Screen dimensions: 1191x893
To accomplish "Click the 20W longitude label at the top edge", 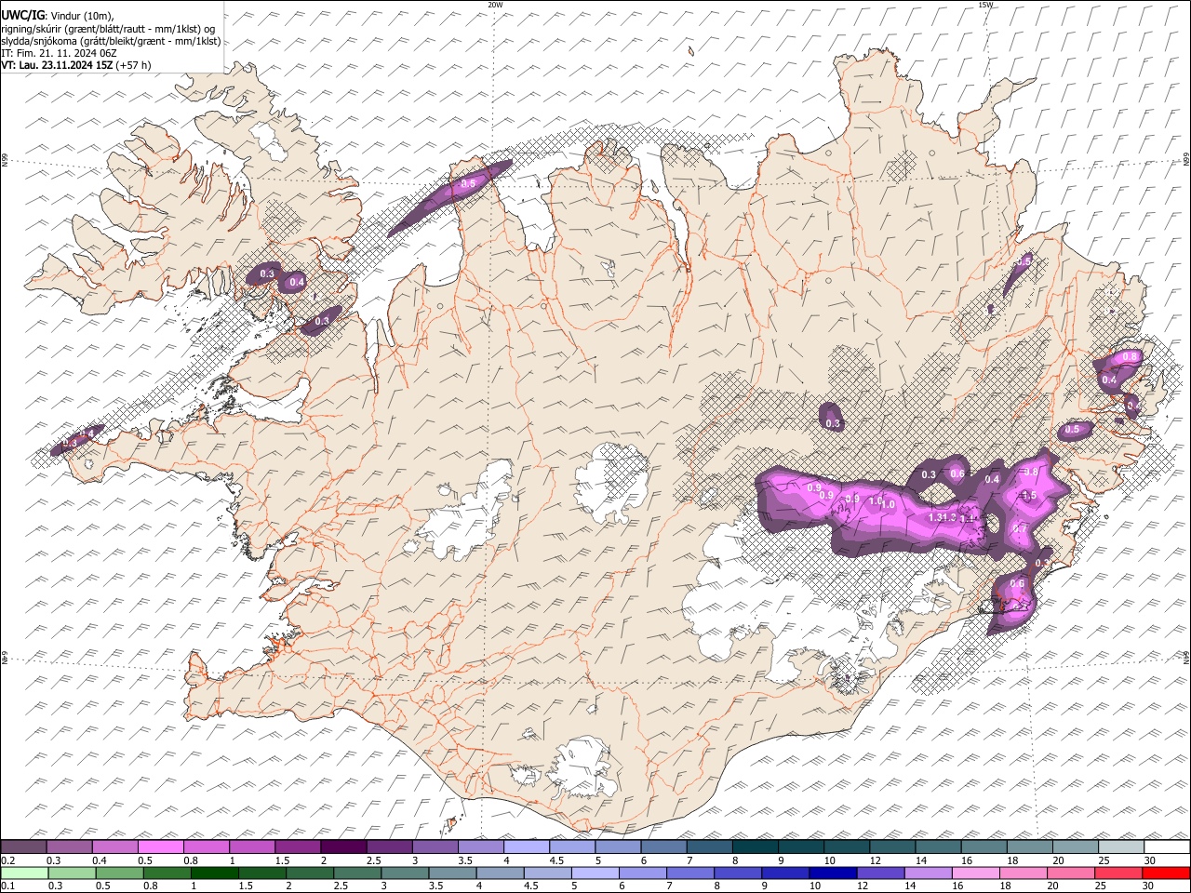I will [495, 5].
